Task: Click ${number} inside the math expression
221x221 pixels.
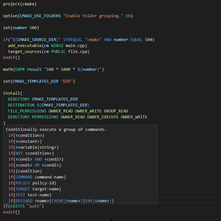Action: click(88, 69)
